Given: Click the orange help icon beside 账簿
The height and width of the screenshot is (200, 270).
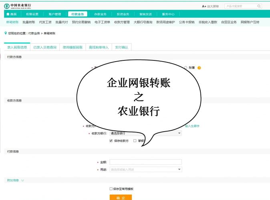Looking at the screenshot, I should click(x=199, y=68).
